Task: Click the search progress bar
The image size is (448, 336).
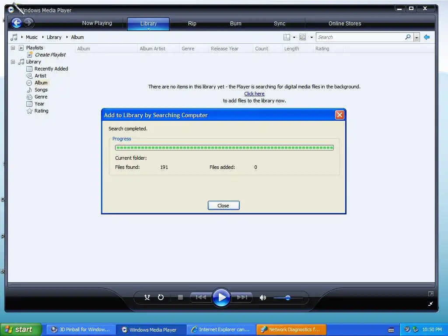Action: pyautogui.click(x=224, y=148)
